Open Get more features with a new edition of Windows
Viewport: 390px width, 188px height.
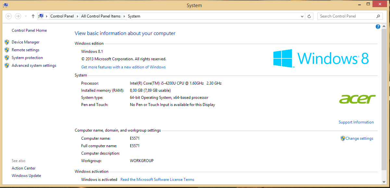[123, 67]
